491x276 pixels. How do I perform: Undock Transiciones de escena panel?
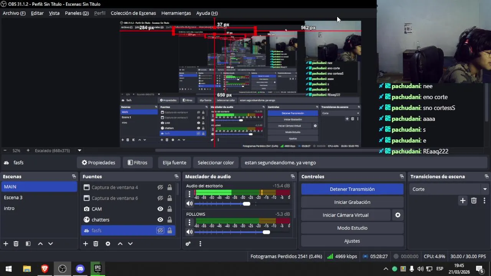(486, 177)
